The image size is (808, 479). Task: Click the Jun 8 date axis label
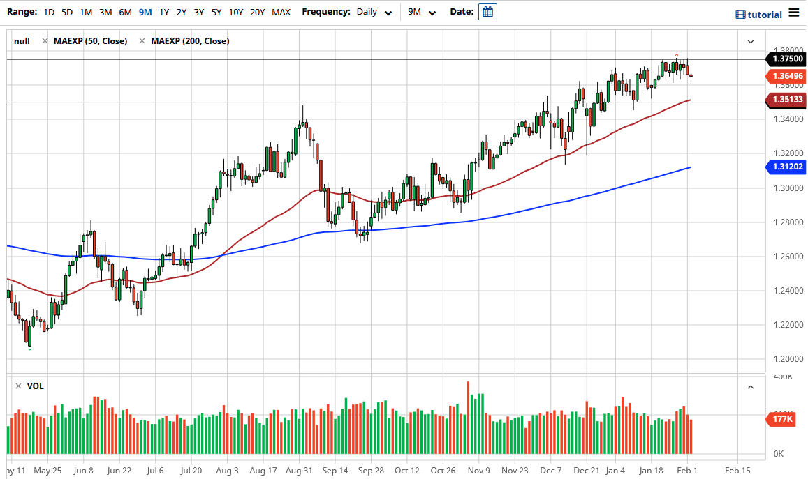(x=84, y=470)
